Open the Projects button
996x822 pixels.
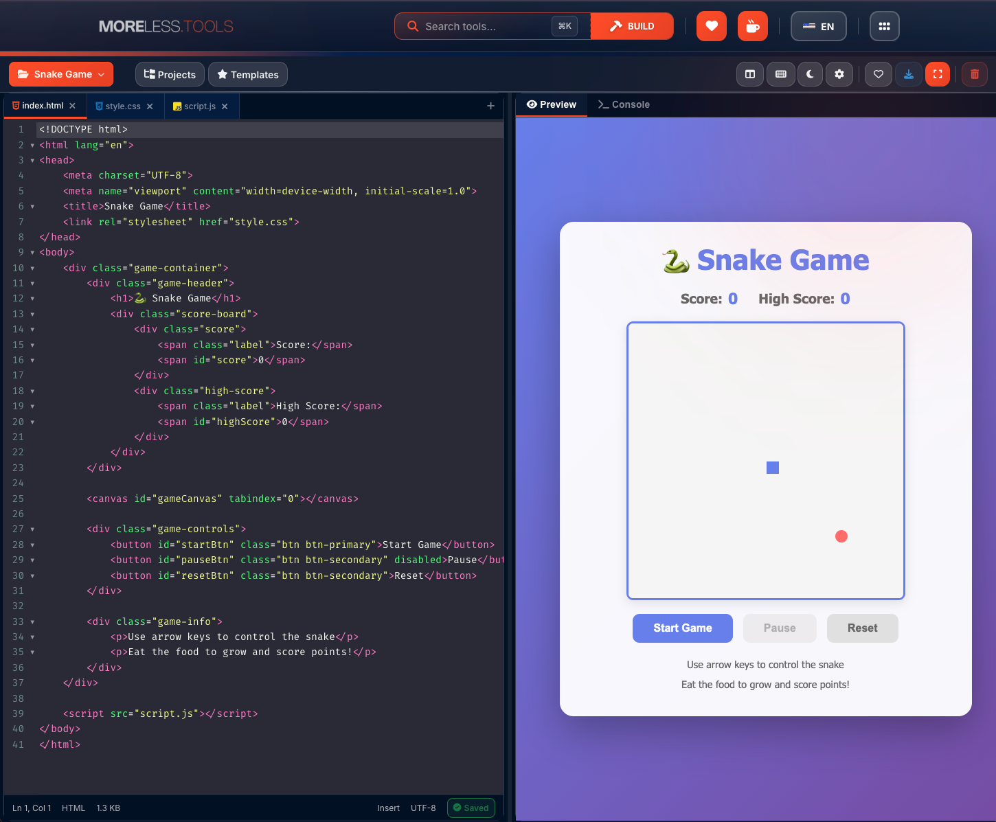coord(170,74)
